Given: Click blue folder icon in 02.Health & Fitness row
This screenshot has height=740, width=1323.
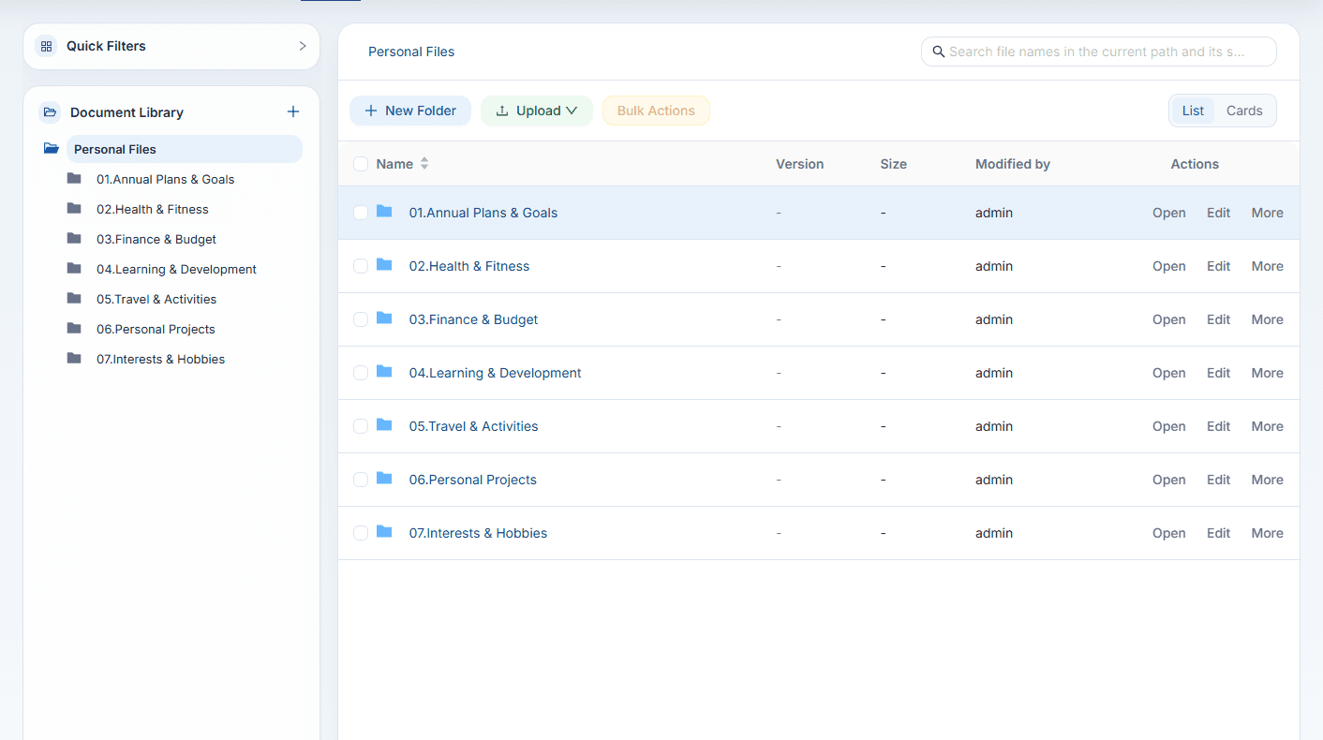Looking at the screenshot, I should pos(384,264).
